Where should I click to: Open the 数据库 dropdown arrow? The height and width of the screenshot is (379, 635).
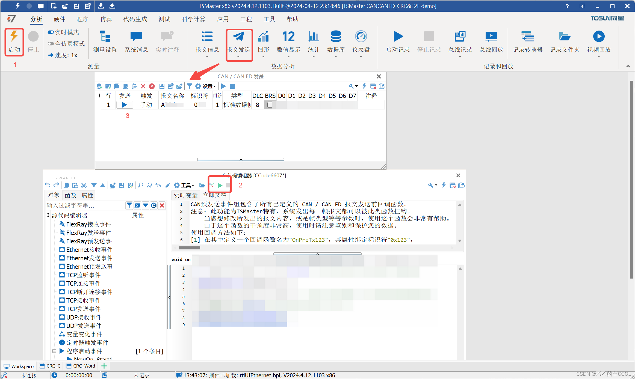(x=336, y=57)
